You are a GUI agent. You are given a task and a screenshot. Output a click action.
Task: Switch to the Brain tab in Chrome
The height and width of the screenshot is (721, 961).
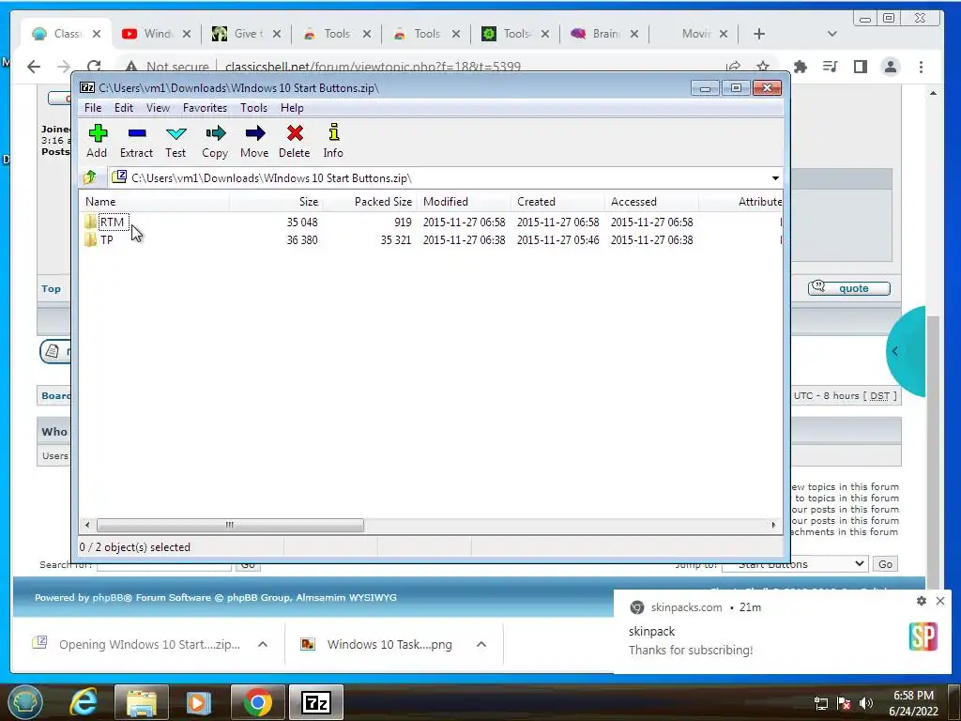[604, 34]
